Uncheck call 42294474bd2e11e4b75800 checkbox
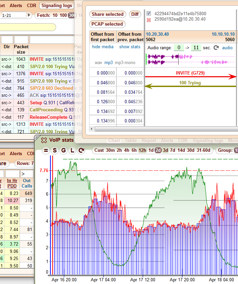238x284 pixels. (x=149, y=13)
